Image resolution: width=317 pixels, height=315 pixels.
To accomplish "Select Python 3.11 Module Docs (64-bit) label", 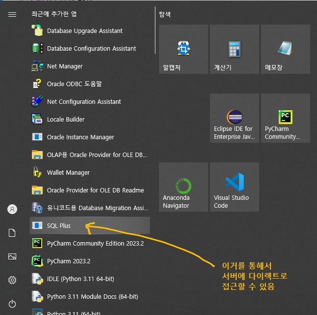I will [x=93, y=296].
